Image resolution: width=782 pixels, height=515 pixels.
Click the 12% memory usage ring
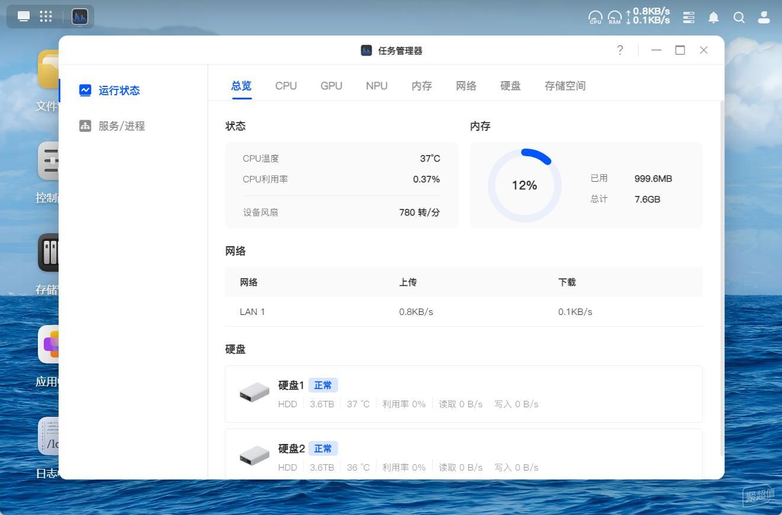click(x=524, y=185)
